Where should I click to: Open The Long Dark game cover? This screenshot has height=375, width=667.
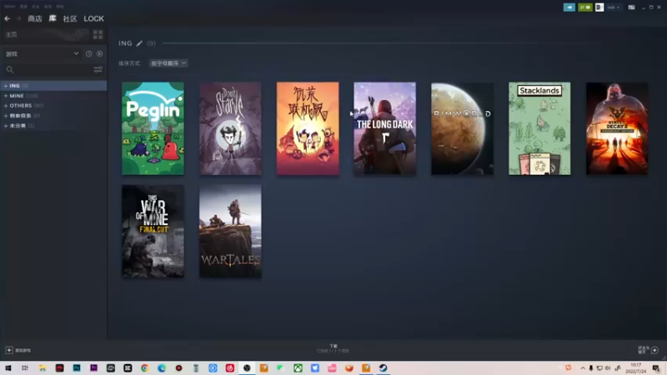pos(385,128)
